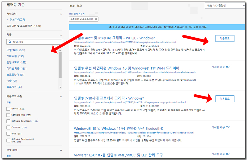Open 자세한 내용 보기 for Bluetooth driver
The image size is (247, 160).
[x=221, y=127]
